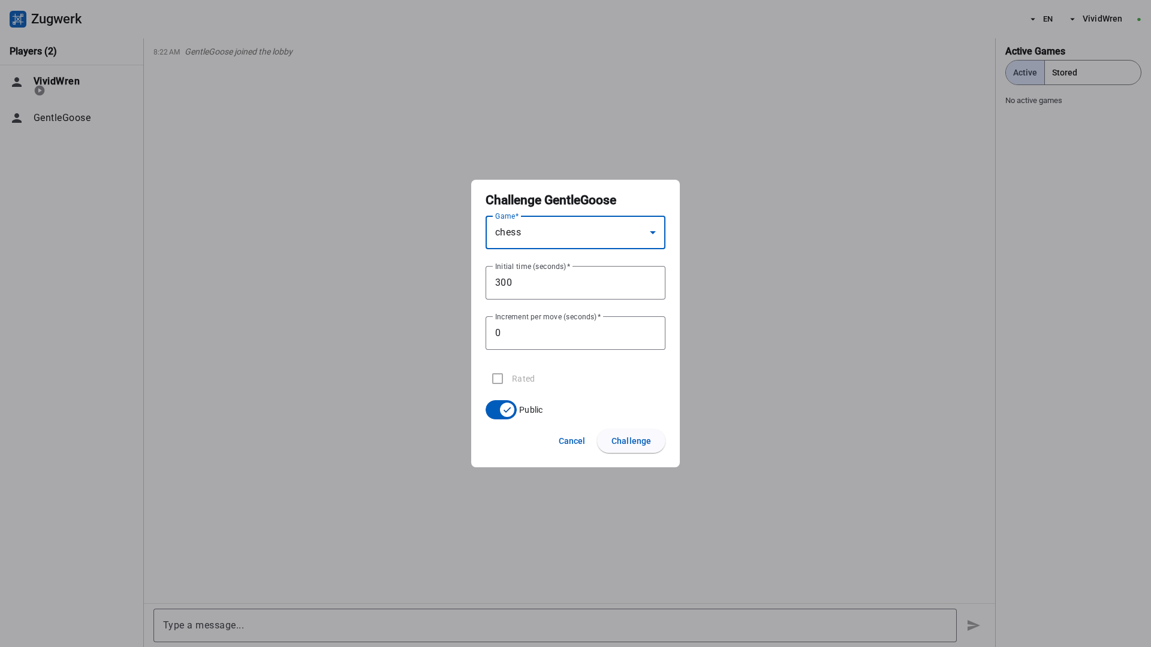
Task: Select GentleGoose in the players list
Action: [72, 118]
